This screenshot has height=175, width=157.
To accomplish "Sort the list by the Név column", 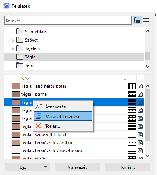I will (x=74, y=79).
